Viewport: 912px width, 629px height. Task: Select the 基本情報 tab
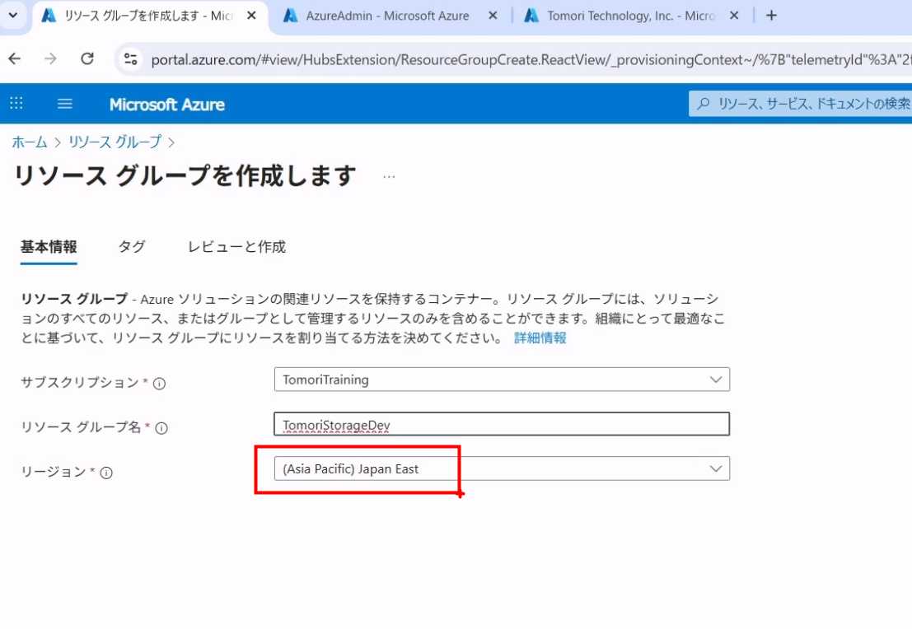tap(49, 247)
